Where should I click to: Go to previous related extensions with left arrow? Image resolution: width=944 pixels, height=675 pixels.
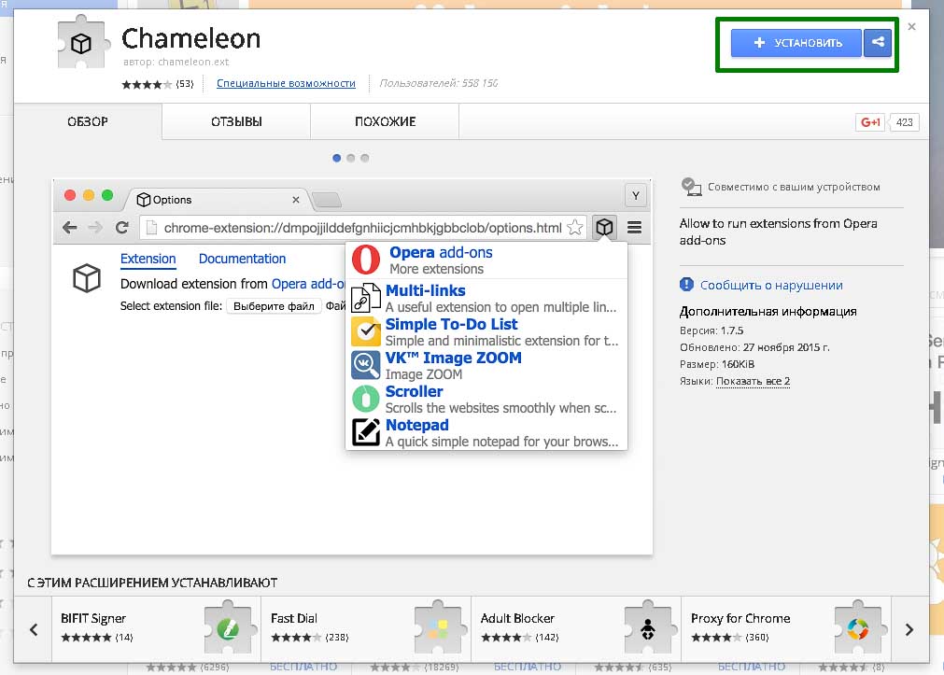[x=34, y=630]
